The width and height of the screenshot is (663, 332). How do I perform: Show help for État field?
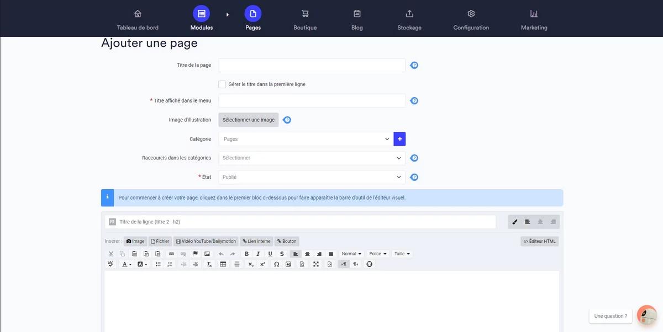point(414,177)
